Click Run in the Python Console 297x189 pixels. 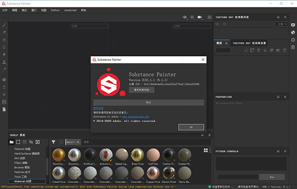272,177
